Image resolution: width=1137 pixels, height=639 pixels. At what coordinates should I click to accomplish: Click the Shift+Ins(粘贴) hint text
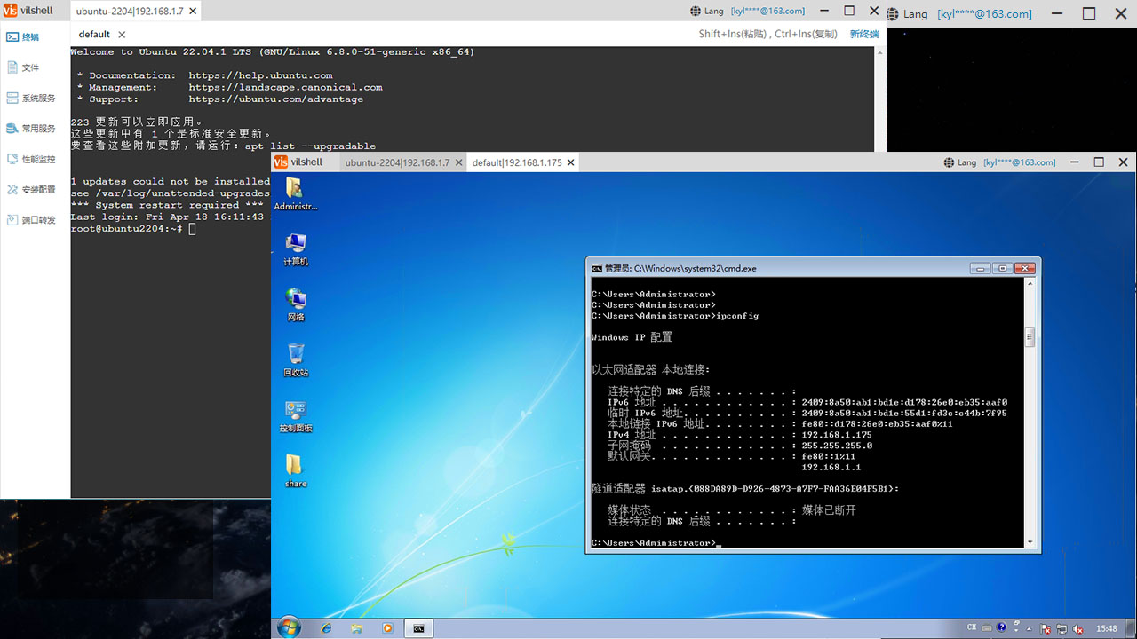coord(734,34)
